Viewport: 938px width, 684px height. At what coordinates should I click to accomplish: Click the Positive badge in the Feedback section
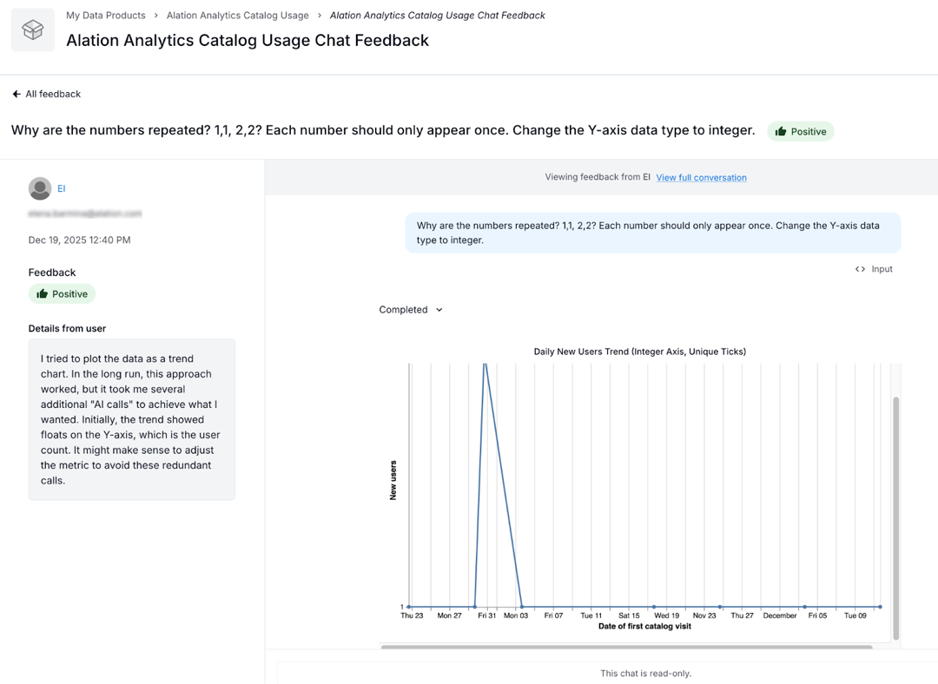[x=62, y=293]
